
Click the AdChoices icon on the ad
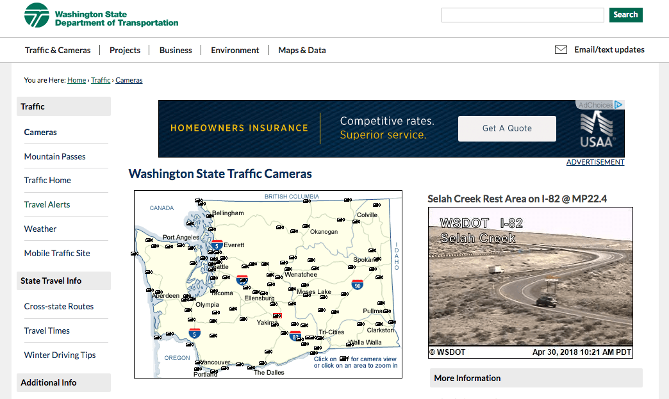(618, 105)
